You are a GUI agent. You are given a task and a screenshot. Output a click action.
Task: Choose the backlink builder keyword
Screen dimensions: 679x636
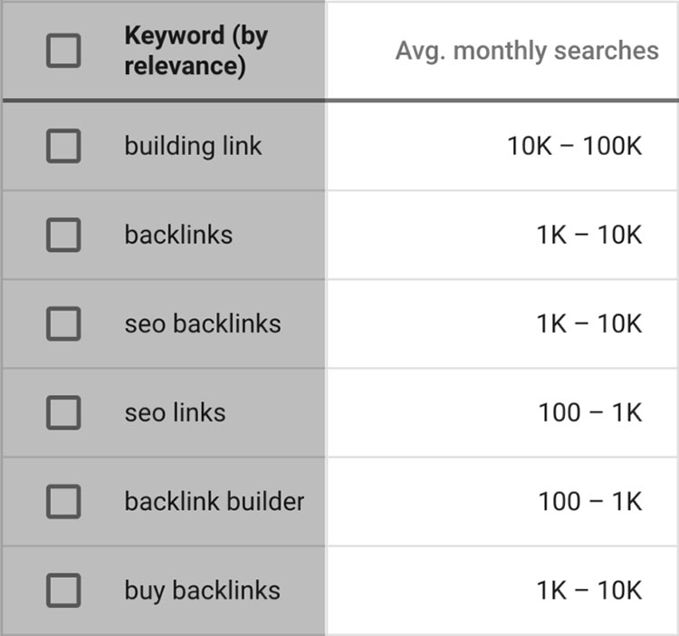[x=215, y=501]
